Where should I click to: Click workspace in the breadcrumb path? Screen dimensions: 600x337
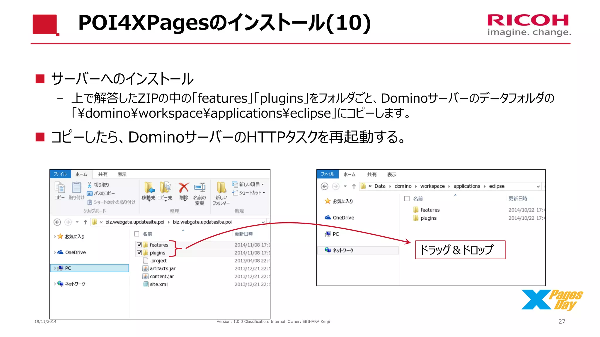click(432, 186)
